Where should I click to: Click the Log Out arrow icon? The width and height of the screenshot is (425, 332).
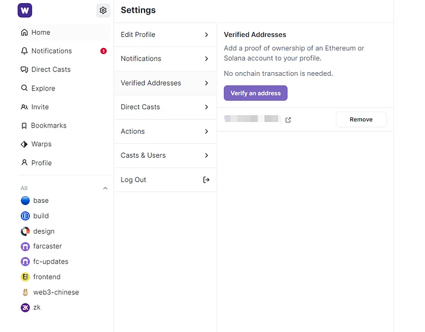tap(206, 180)
